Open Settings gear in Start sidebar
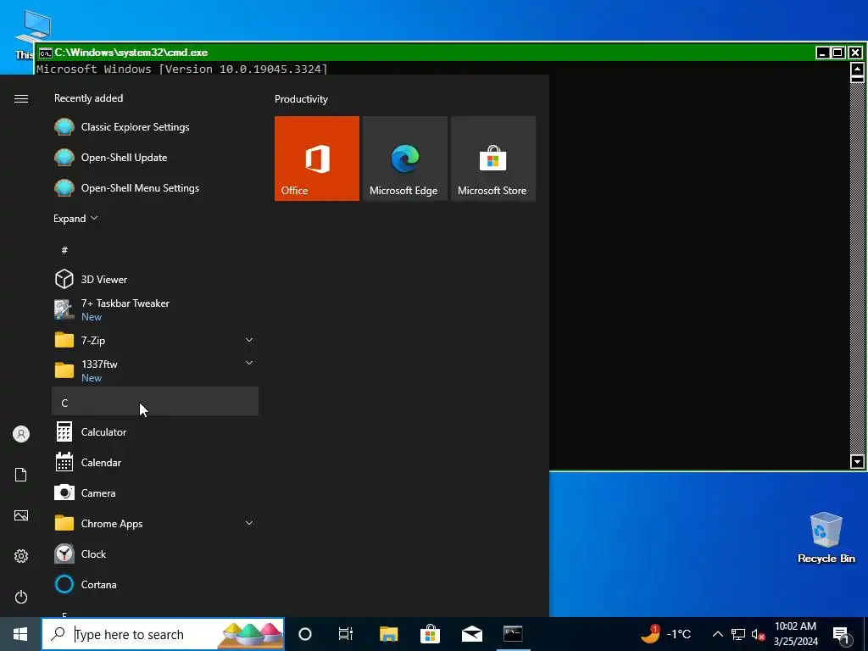The image size is (868, 651). click(21, 556)
